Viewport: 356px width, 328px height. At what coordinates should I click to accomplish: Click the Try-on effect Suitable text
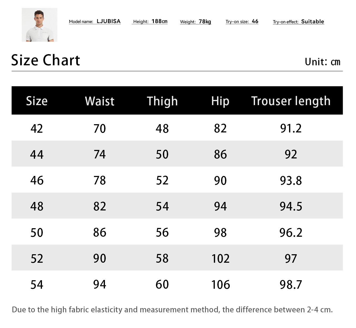tap(298, 22)
